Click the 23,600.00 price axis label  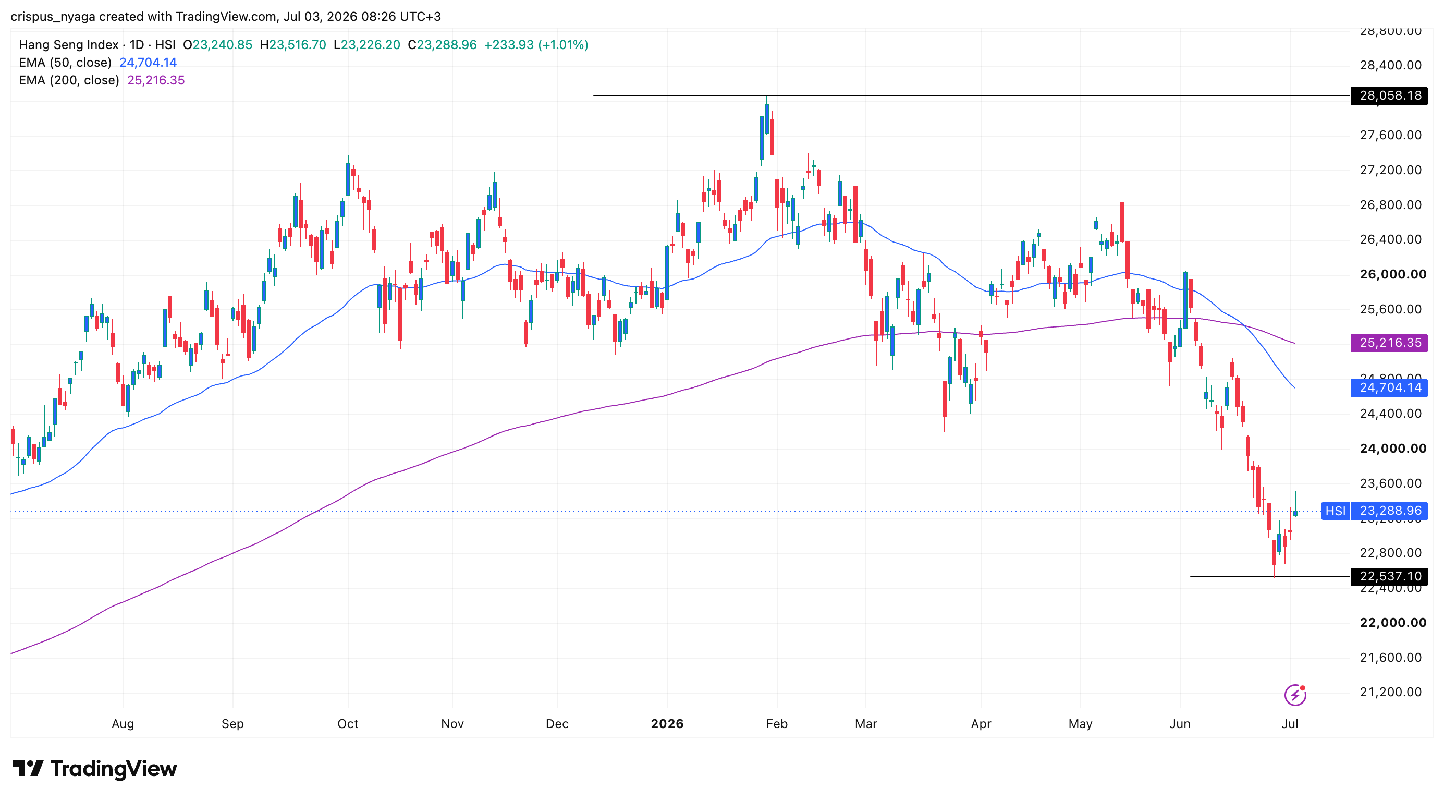tap(1391, 483)
